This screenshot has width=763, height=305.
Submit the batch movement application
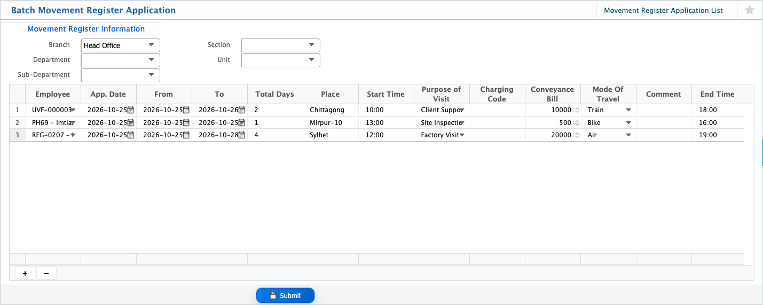click(x=285, y=295)
